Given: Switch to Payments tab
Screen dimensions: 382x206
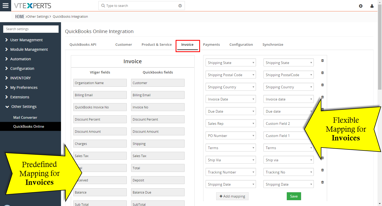Looking at the screenshot, I should (211, 44).
